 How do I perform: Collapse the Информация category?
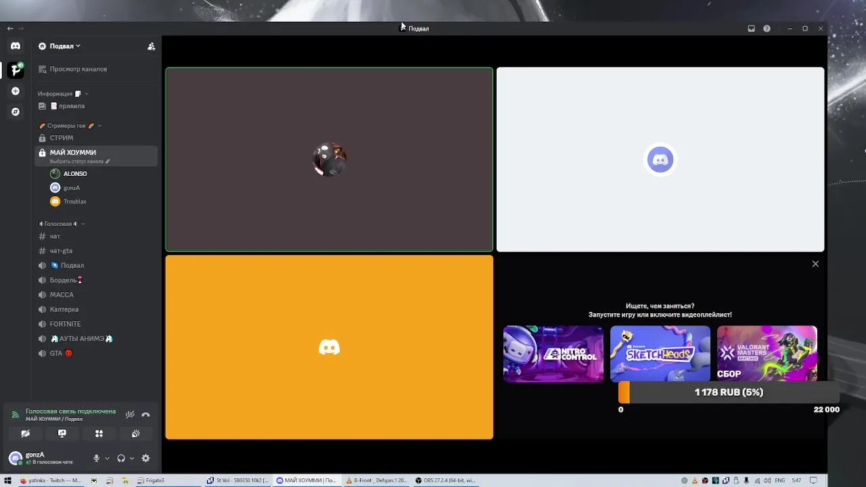pyautogui.click(x=62, y=94)
